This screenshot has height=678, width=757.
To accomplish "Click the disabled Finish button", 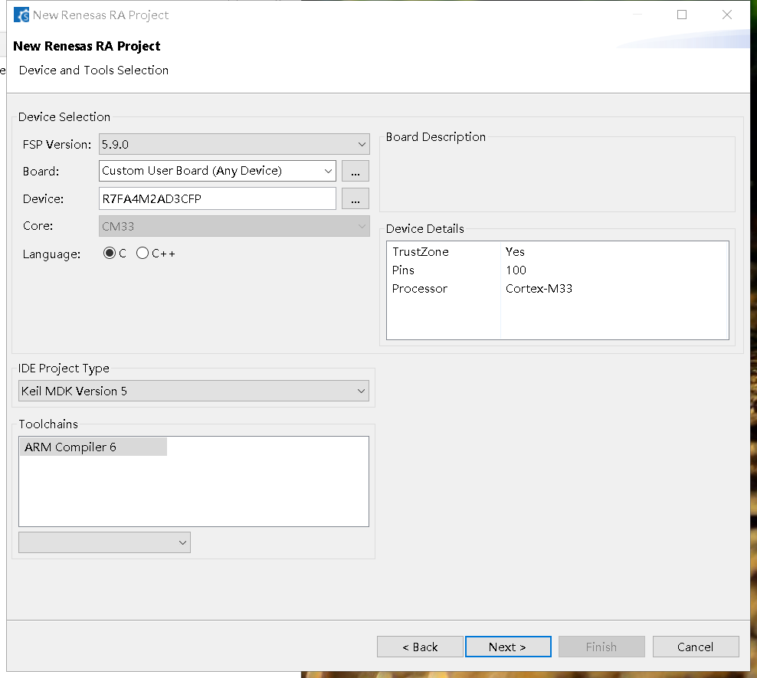I will [601, 647].
